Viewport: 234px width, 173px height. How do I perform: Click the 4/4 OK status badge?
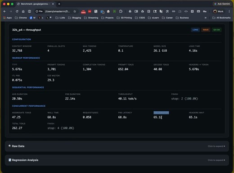click(216, 30)
